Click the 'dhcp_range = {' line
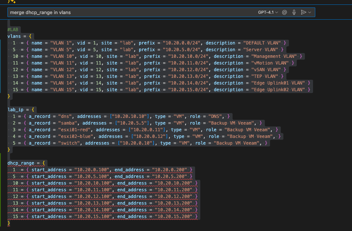 [x=26, y=163]
